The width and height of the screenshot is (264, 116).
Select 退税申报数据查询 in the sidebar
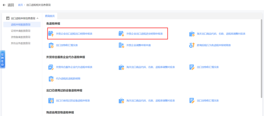(x=21, y=24)
